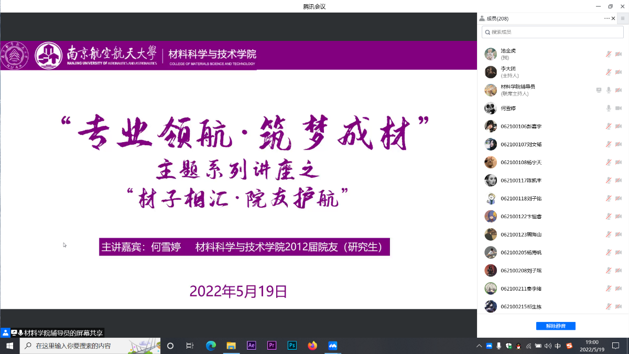Image resolution: width=629 pixels, height=354 pixels.
Task: Toggle camera icon for 何雪婷
Action: (x=619, y=108)
